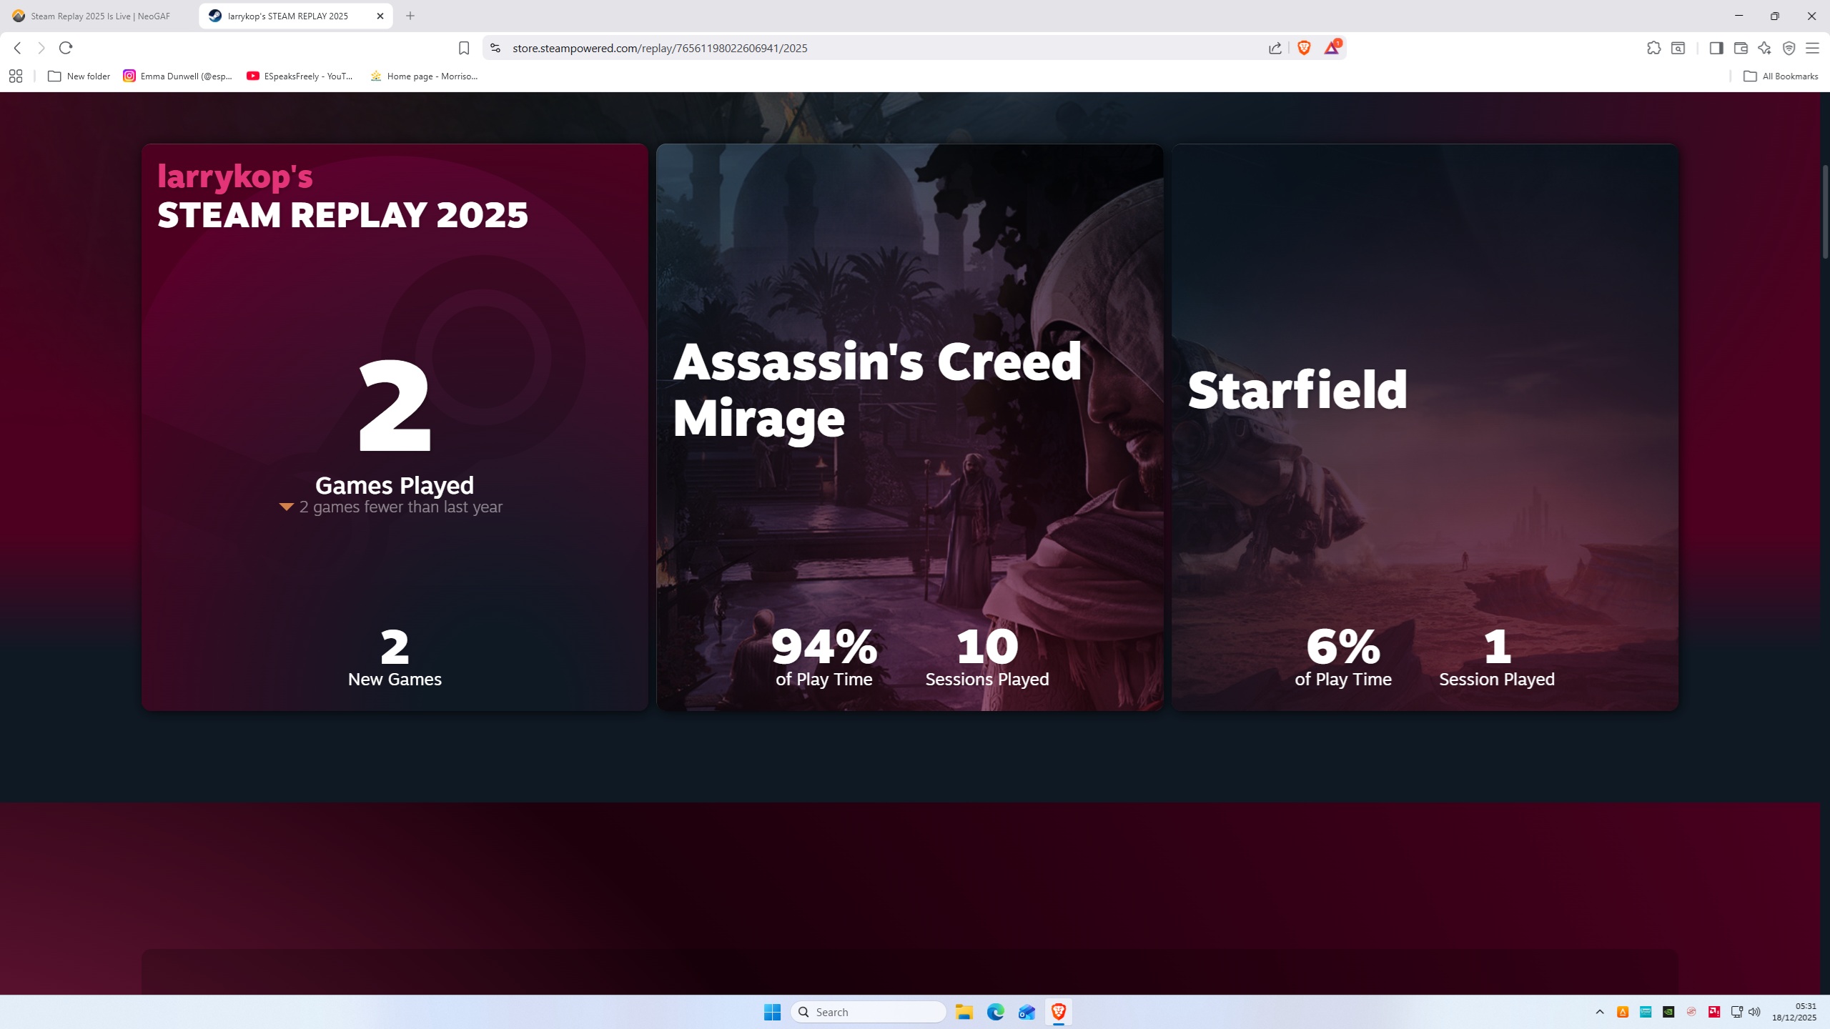Open File Explorer from the taskbar
This screenshot has height=1029, width=1830.
pyautogui.click(x=964, y=1012)
